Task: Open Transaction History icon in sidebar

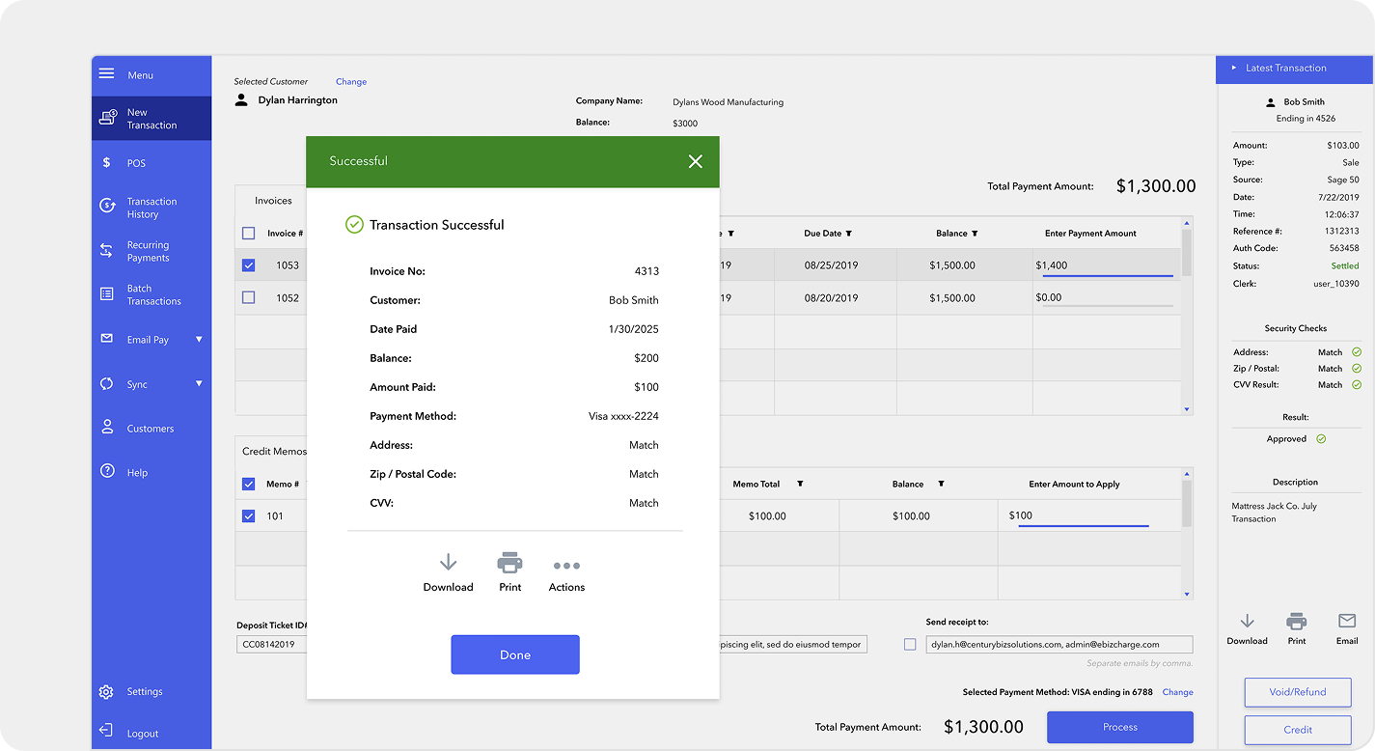Action: [x=108, y=207]
